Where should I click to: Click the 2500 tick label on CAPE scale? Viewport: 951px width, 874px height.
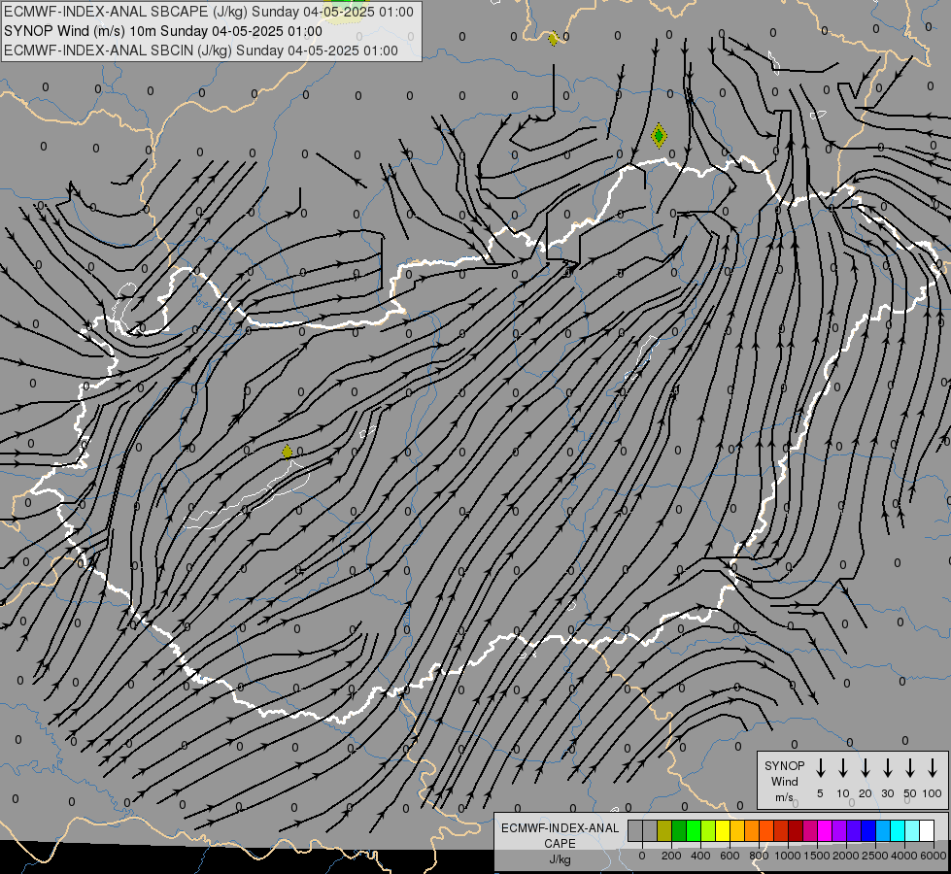click(875, 856)
